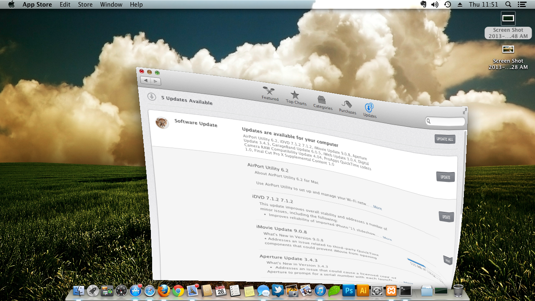
Task: Open the Categories section
Action: point(323,103)
